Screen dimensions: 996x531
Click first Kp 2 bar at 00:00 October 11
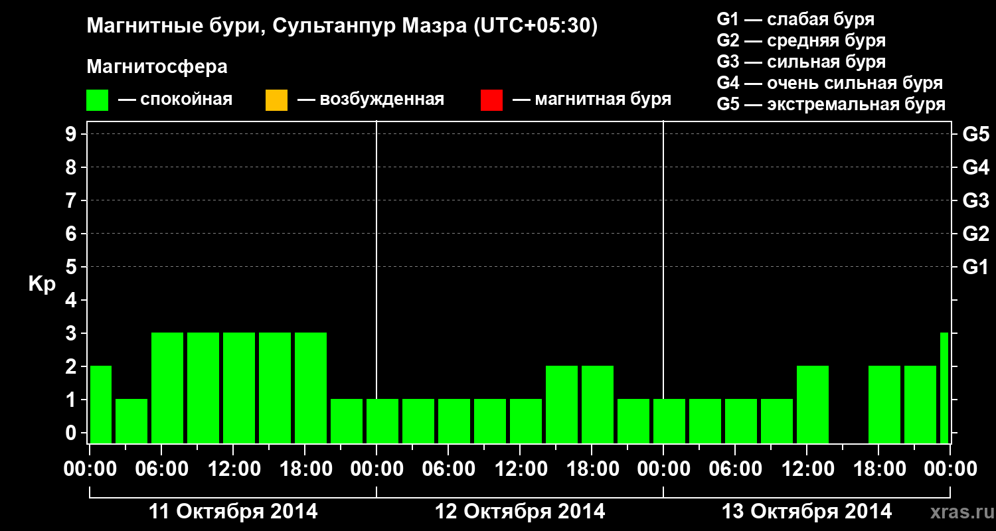pyautogui.click(x=101, y=404)
